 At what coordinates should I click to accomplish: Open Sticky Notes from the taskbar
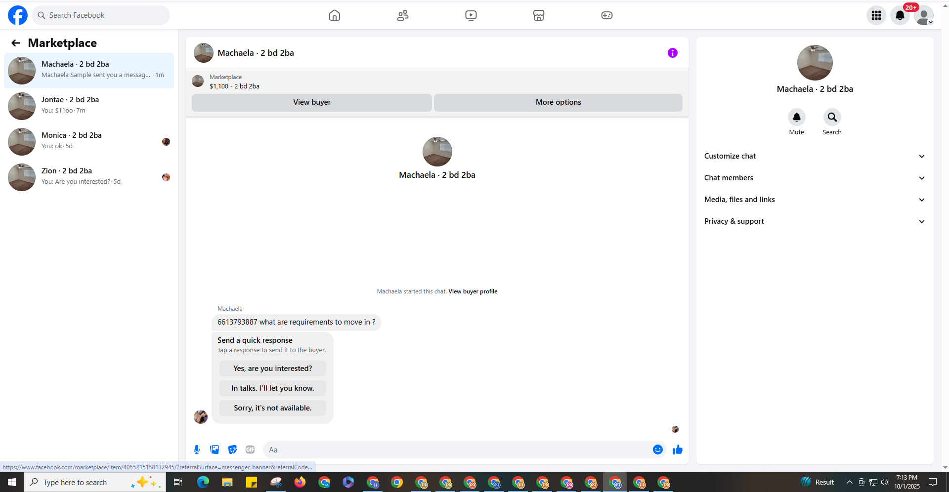pyautogui.click(x=252, y=482)
